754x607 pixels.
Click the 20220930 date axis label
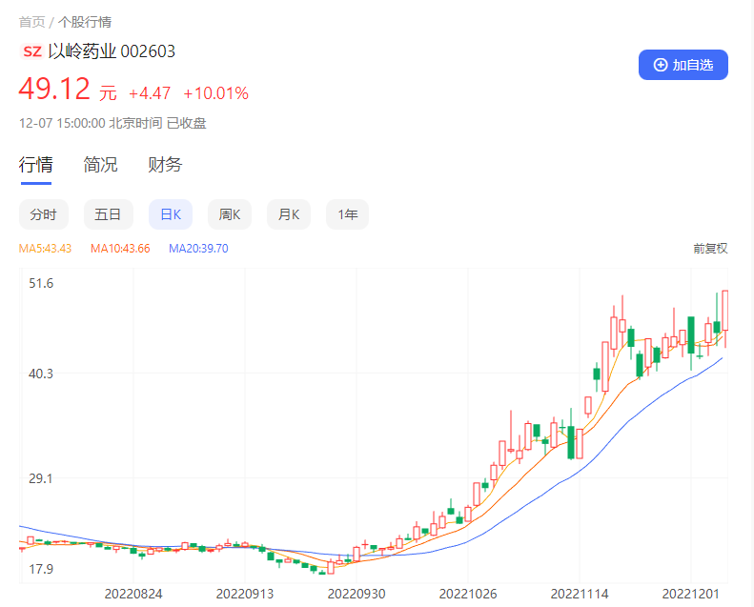[x=357, y=594]
